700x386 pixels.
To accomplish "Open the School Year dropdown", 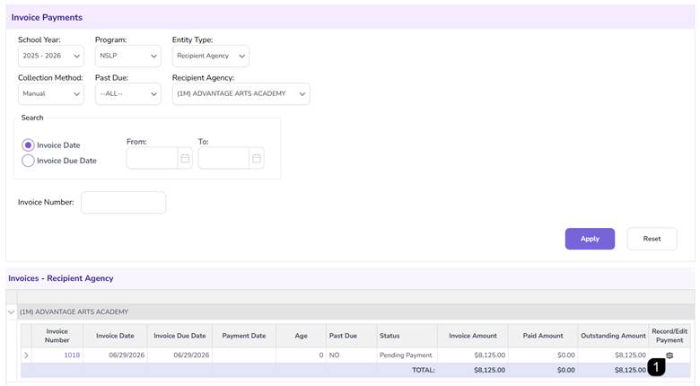I will [x=51, y=56].
